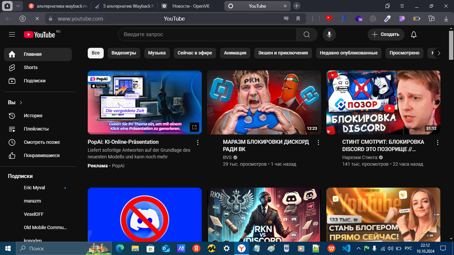The image size is (454, 255).
Task: Click the 'Создать' button
Action: click(386, 35)
